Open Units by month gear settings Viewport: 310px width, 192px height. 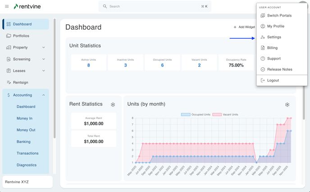click(287, 105)
